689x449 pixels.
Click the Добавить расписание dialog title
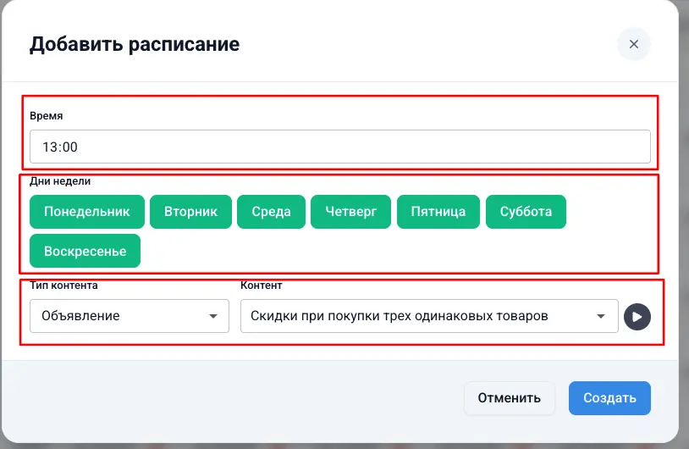pos(135,44)
